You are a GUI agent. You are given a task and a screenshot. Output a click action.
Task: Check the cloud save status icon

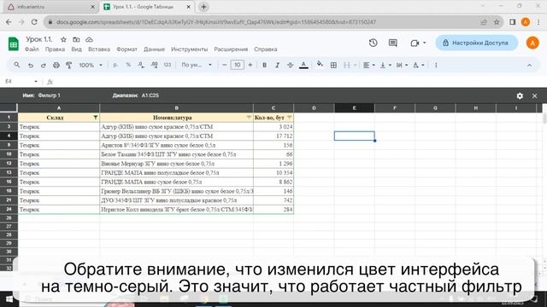89,40
